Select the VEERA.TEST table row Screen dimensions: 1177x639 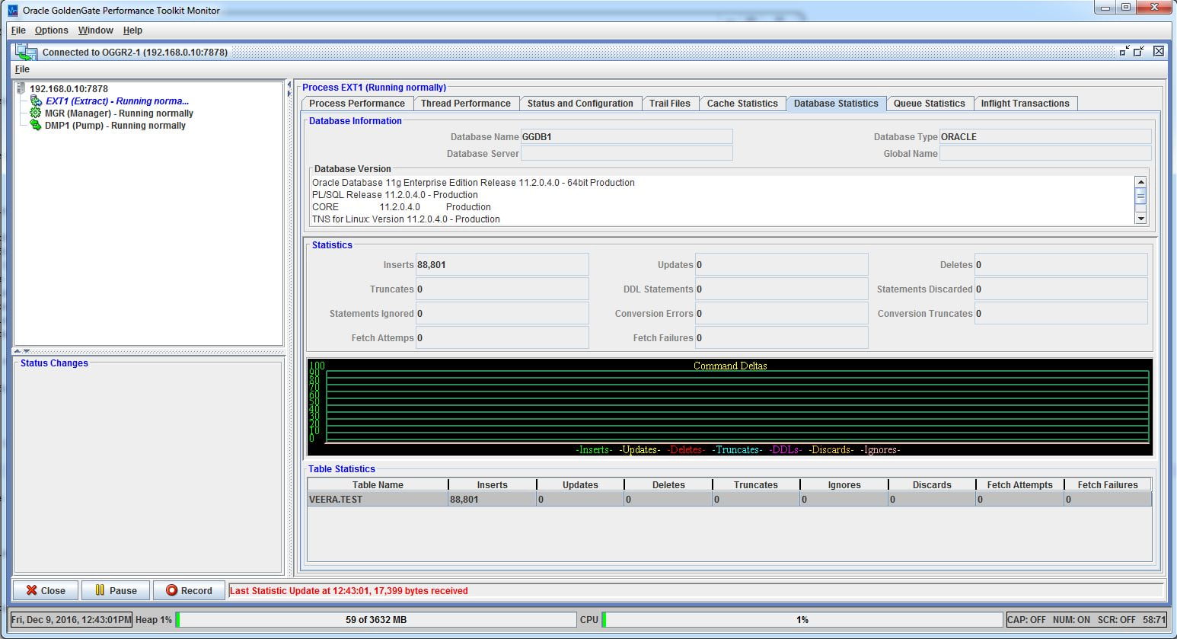[729, 500]
